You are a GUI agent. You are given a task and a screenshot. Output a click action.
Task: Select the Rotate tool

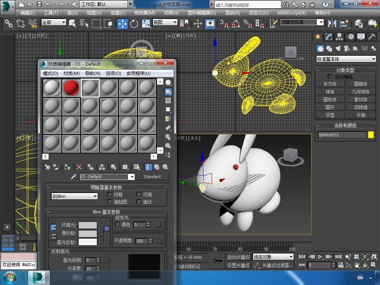point(134,24)
